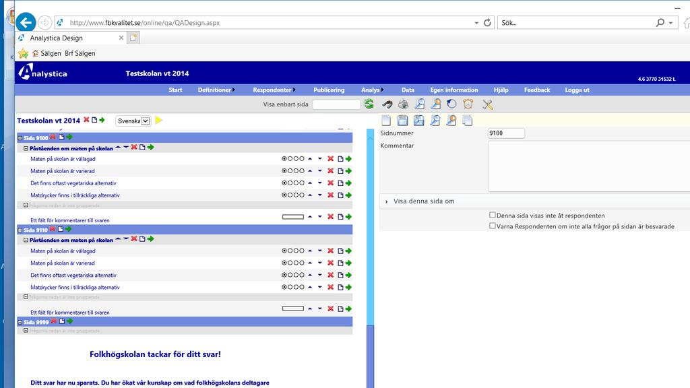Open the binoculars search tool
The height and width of the screenshot is (388, 690).
(387, 104)
